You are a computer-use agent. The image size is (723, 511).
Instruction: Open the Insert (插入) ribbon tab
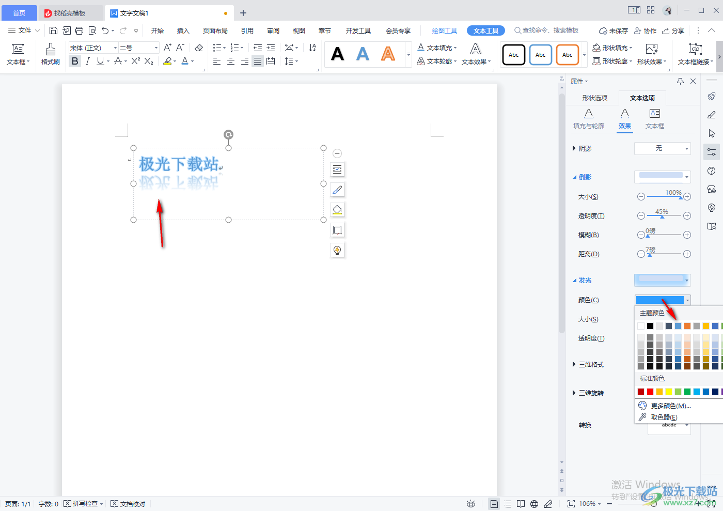pos(183,30)
